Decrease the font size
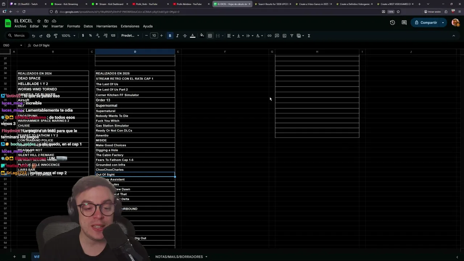 [x=146, y=36]
